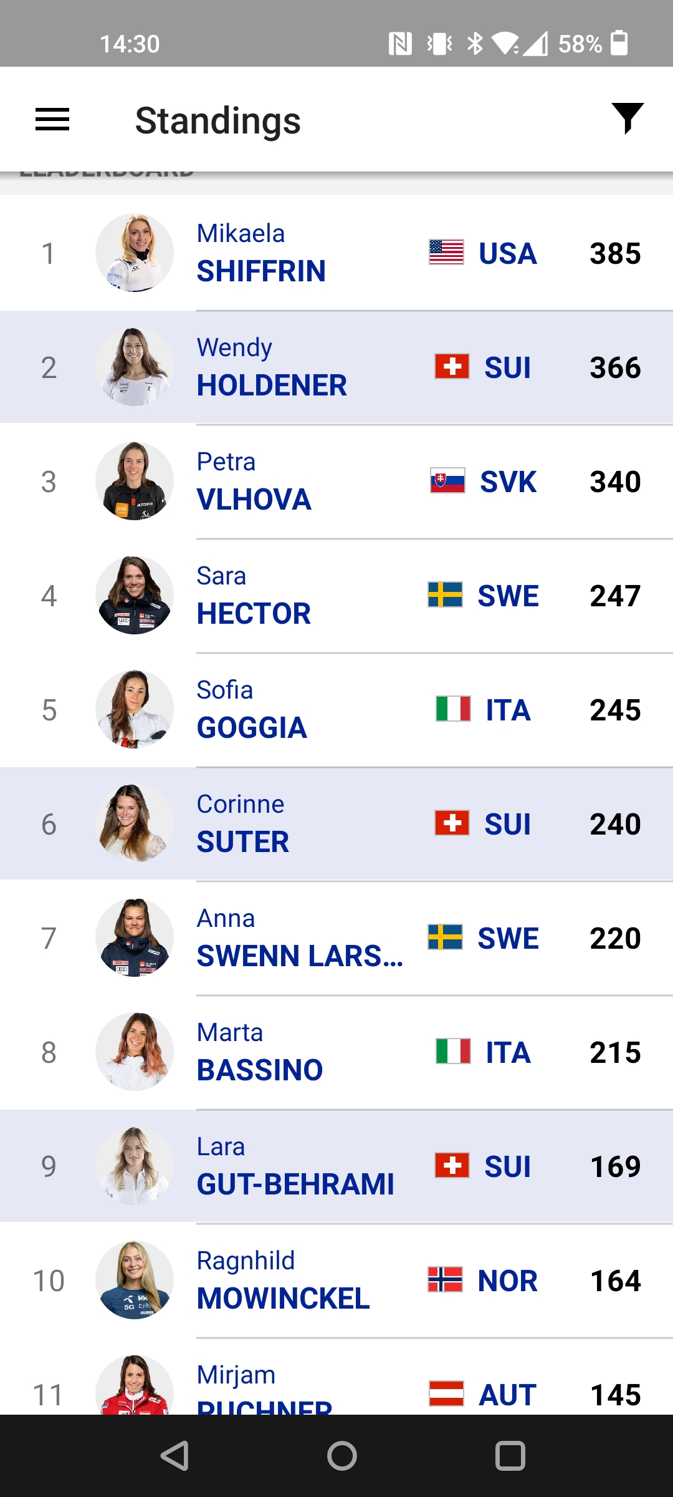Viewport: 673px width, 1497px height.
Task: Open the standings filter funnel icon
Action: [x=628, y=119]
